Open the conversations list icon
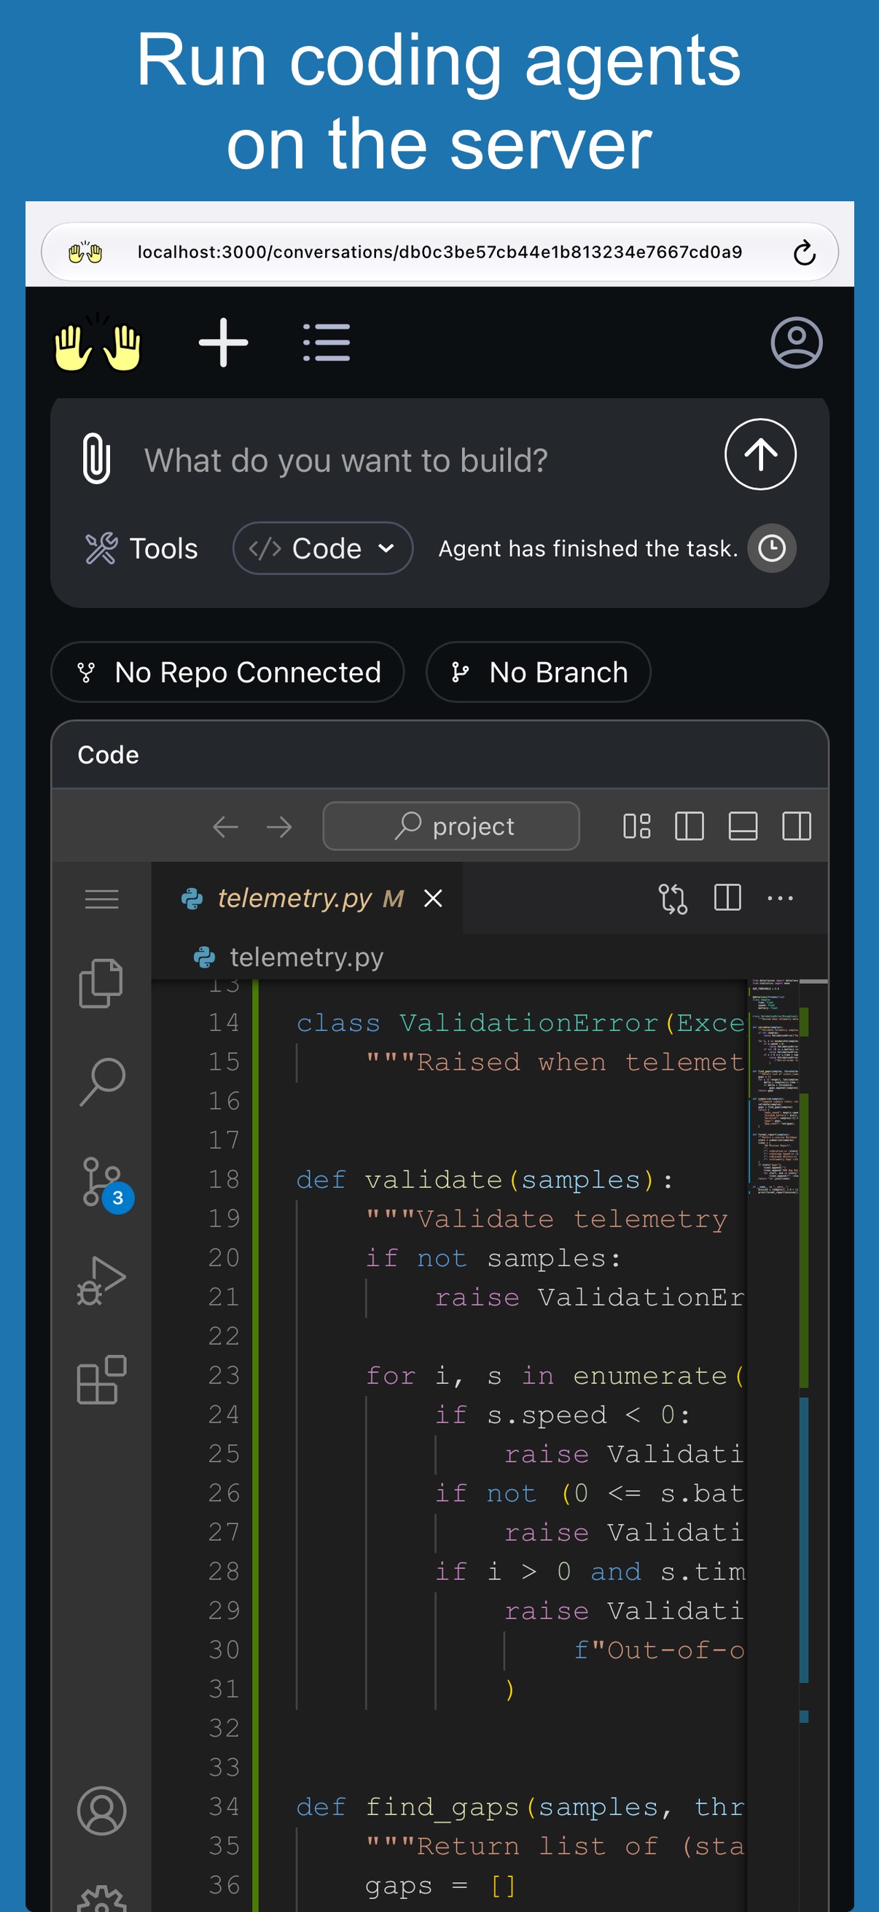The image size is (879, 1912). [x=327, y=343]
